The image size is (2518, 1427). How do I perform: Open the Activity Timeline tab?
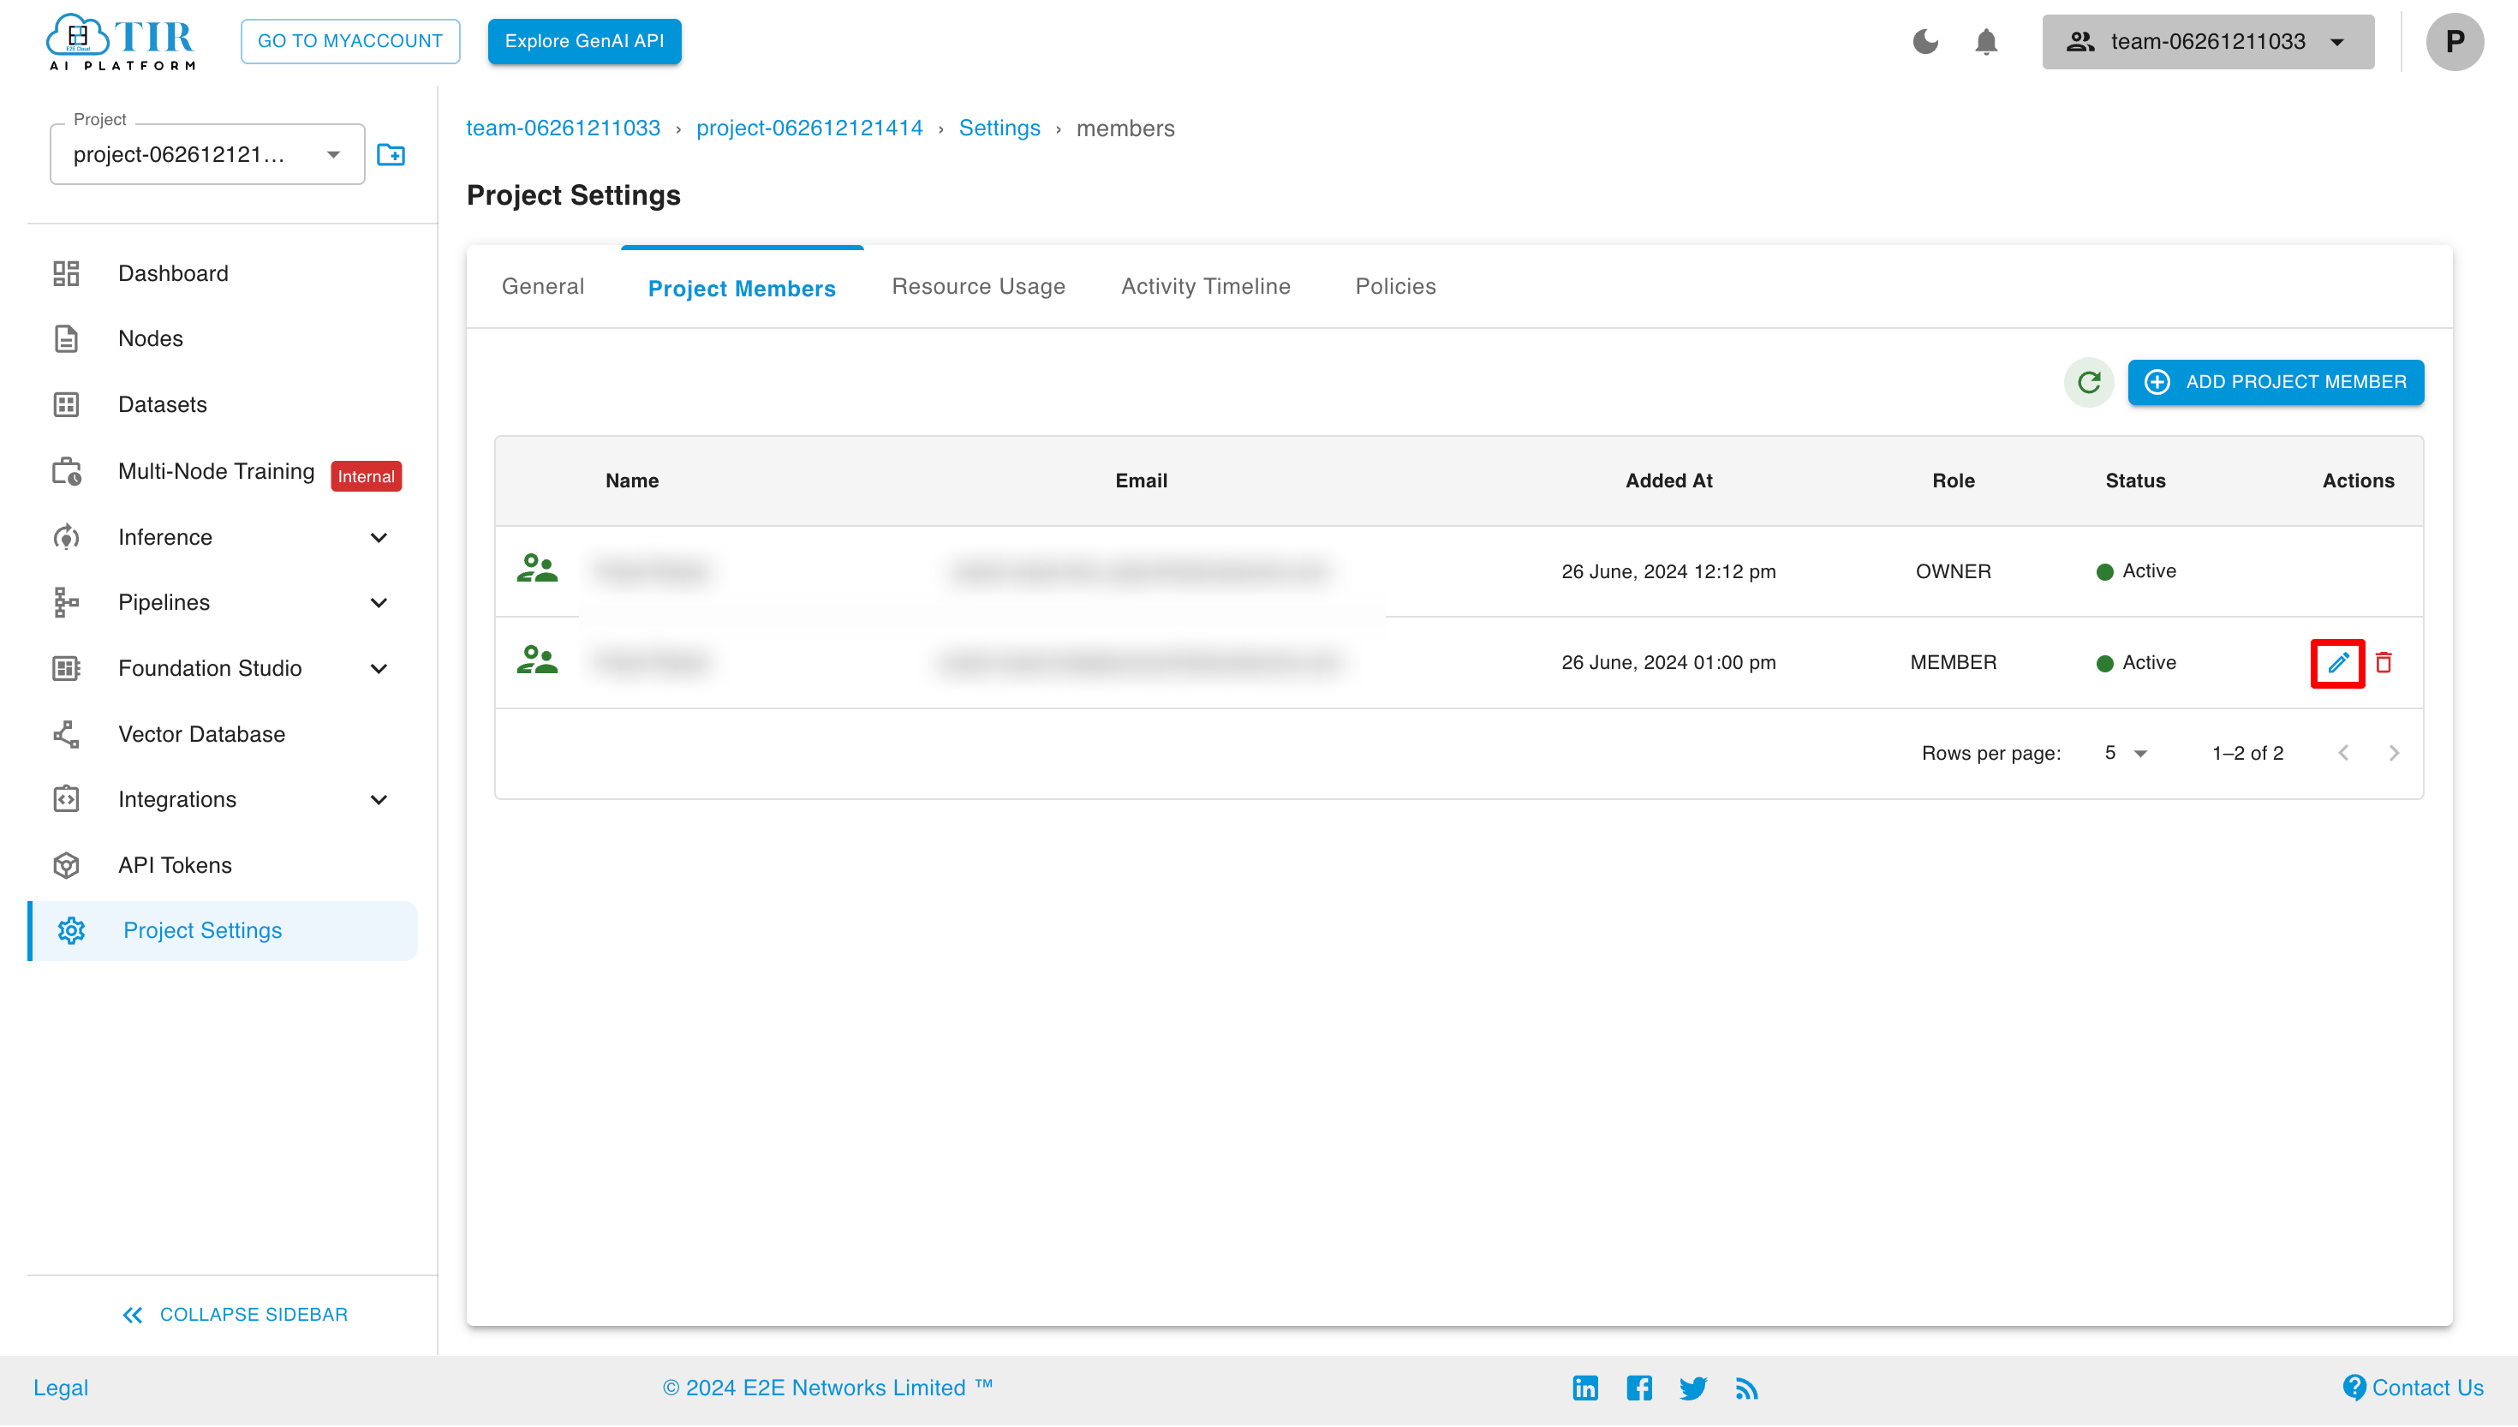pyautogui.click(x=1205, y=286)
